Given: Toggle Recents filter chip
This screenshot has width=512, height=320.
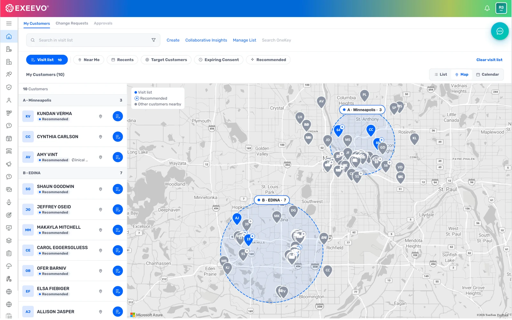Looking at the screenshot, I should 122,60.
